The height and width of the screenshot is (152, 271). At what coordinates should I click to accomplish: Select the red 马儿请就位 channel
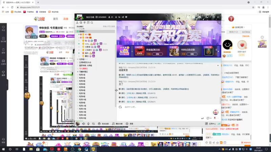[83, 69]
